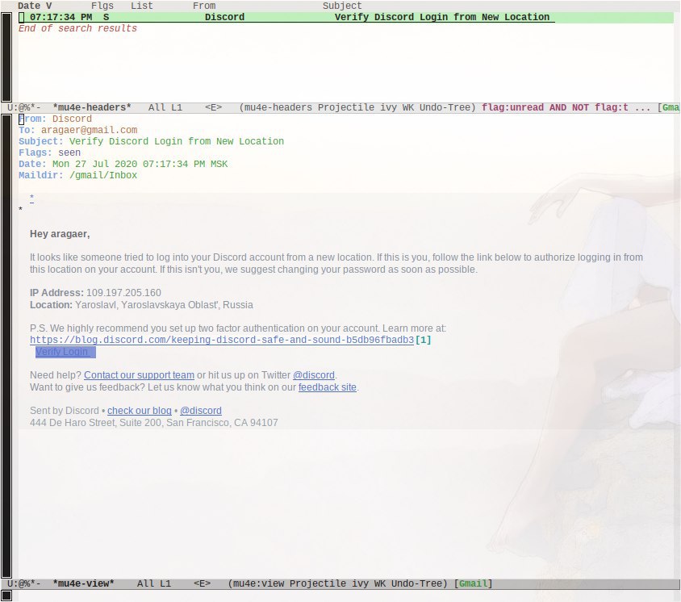Select the Discord email row in headers
Viewport: 681px width, 602px height.
pyautogui.click(x=345, y=17)
